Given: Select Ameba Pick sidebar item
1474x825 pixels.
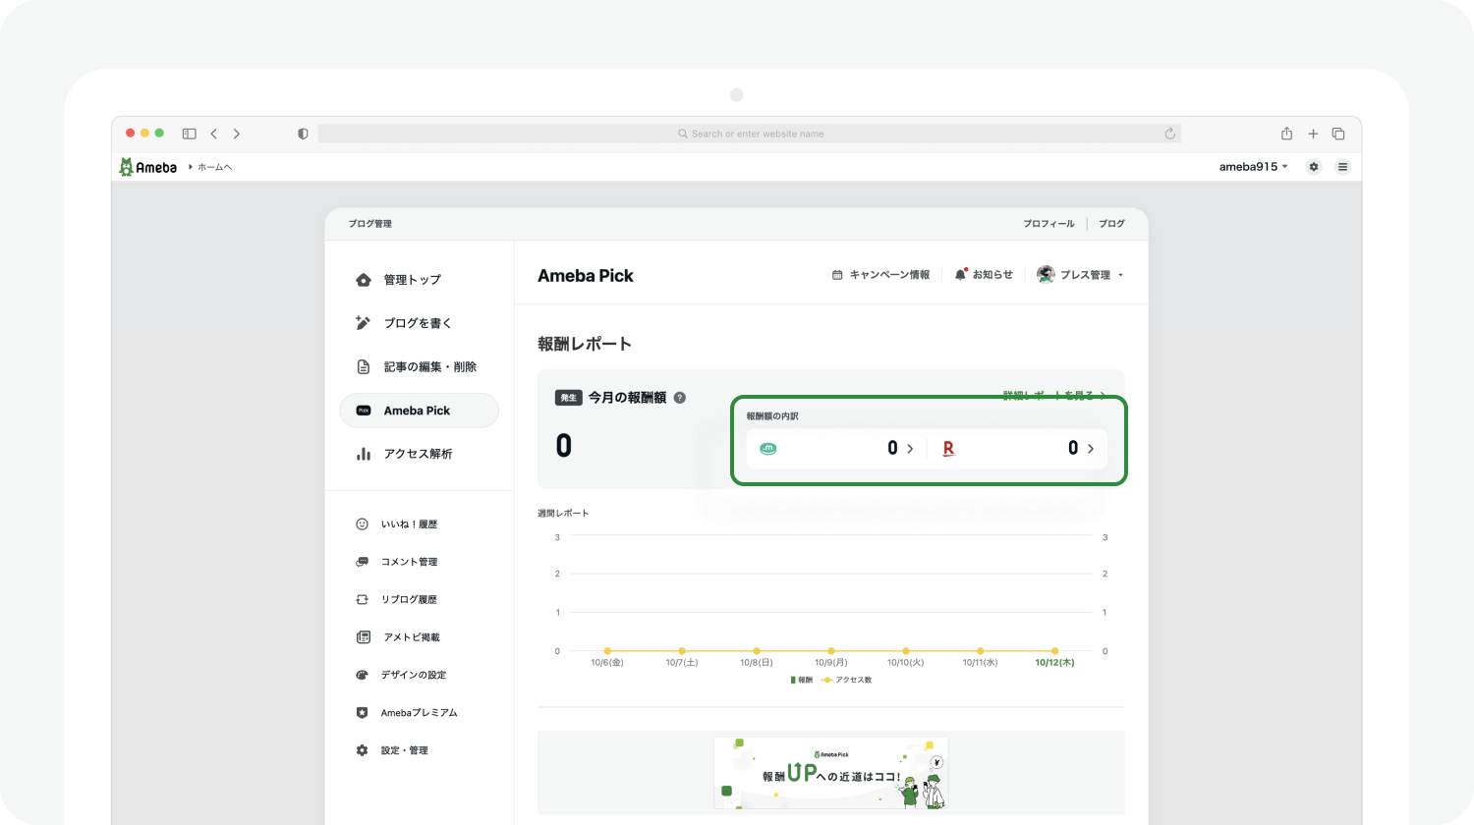Looking at the screenshot, I should (x=419, y=411).
